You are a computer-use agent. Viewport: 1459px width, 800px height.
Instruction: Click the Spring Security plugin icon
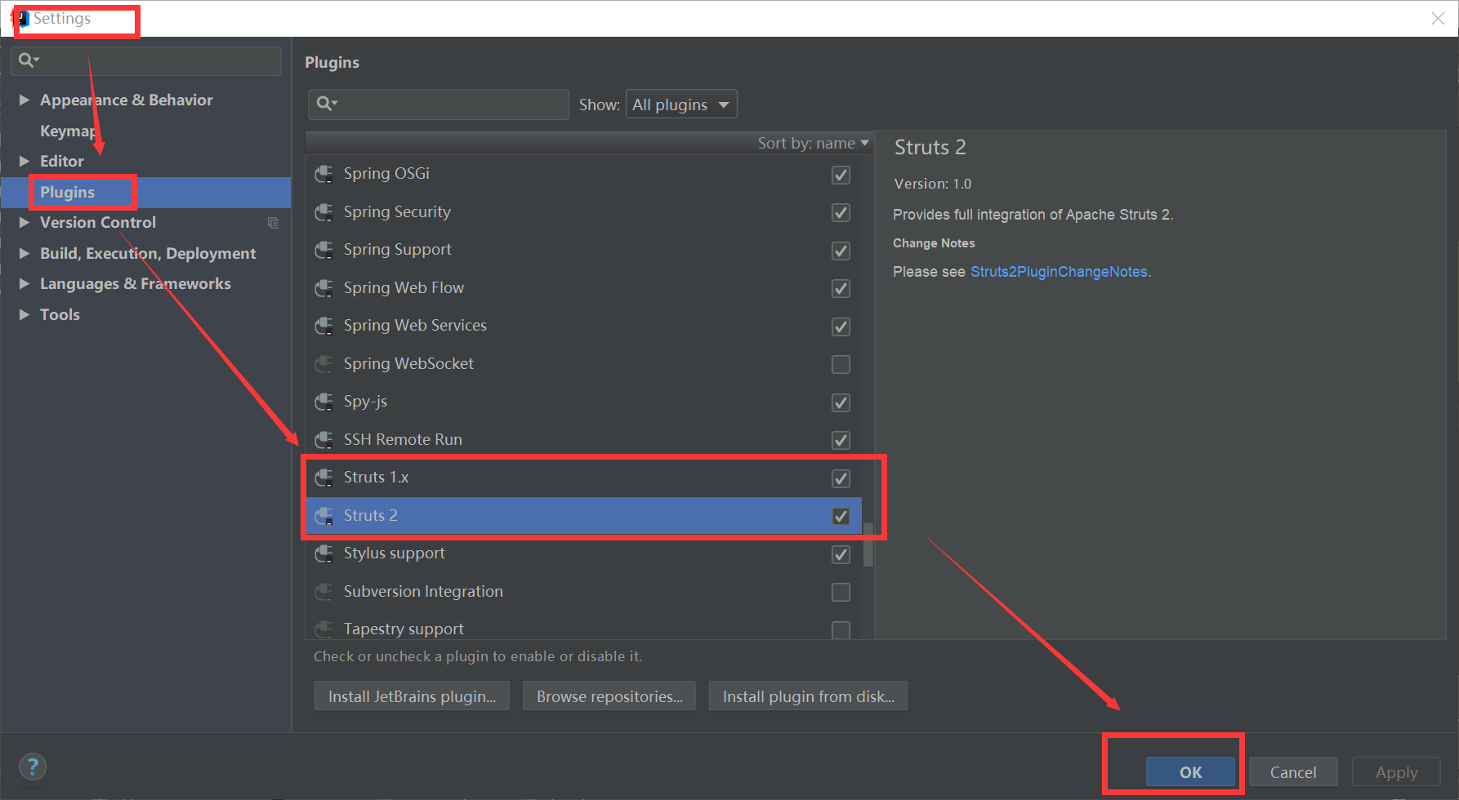[x=324, y=212]
